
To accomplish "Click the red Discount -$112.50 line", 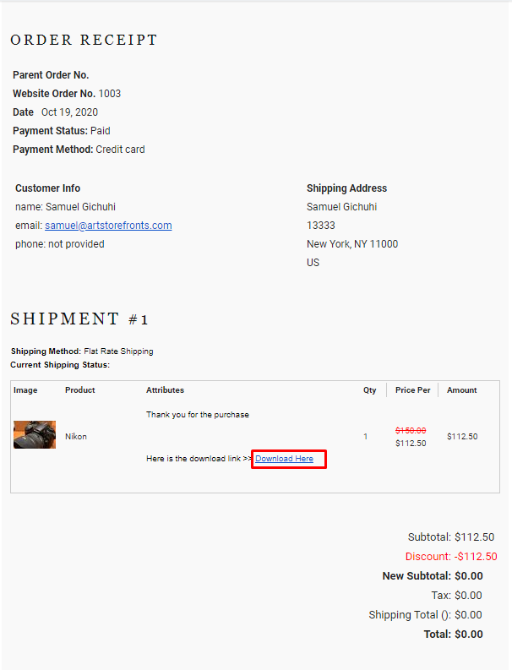I will coord(451,556).
